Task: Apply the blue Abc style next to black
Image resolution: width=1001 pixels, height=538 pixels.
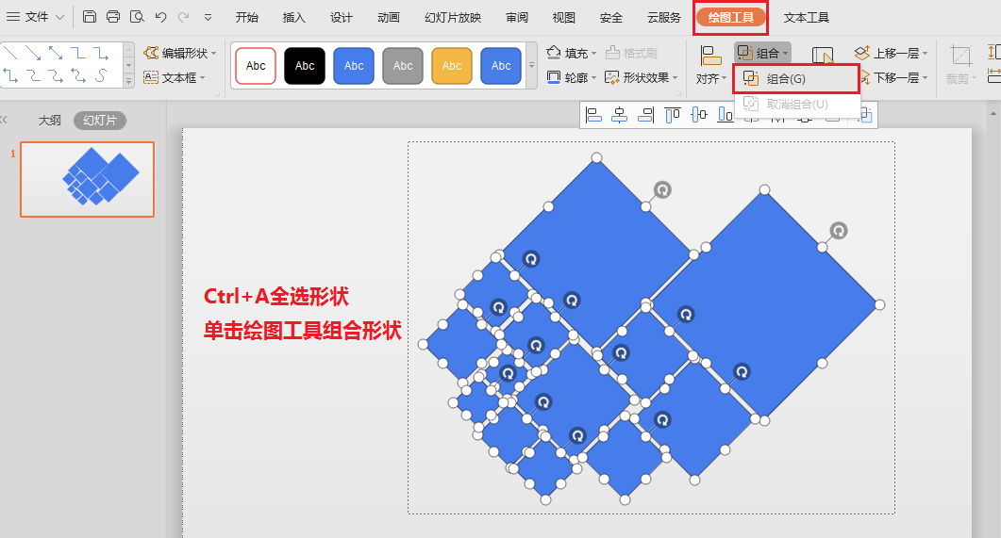Action: 354,66
